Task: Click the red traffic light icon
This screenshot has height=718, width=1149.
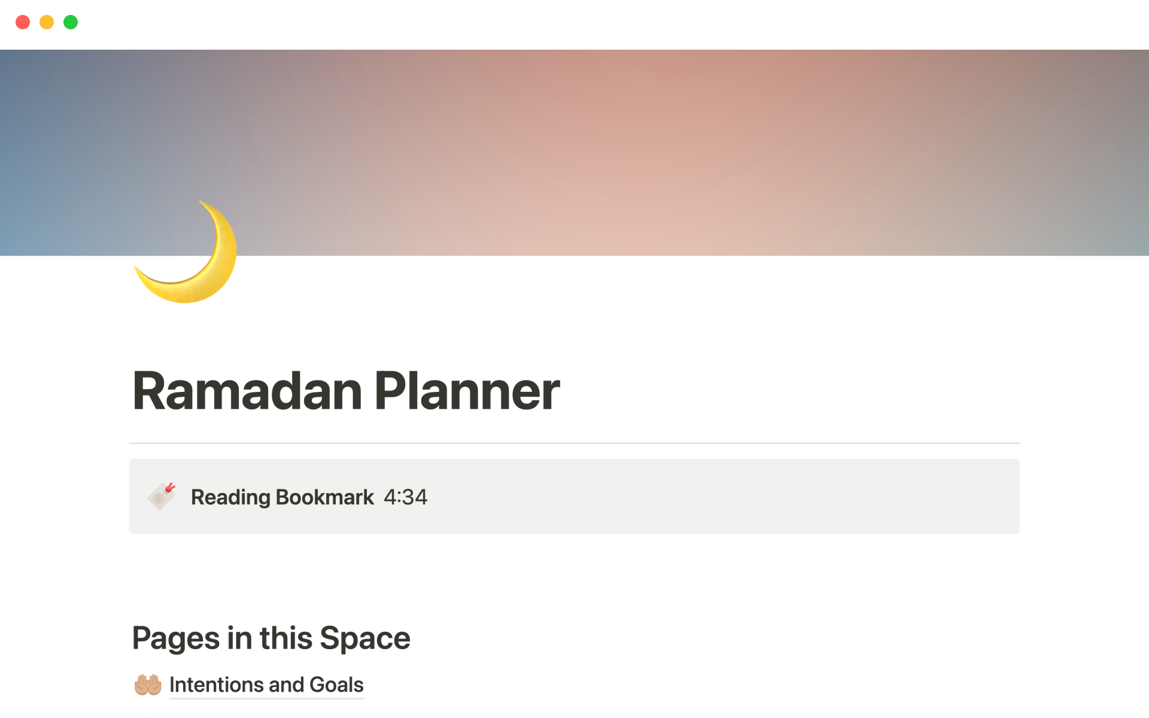Action: coord(23,22)
